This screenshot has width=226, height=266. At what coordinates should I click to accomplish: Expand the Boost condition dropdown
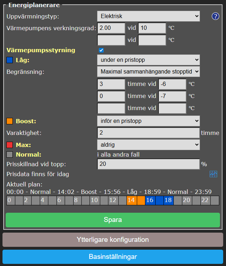click(x=148, y=121)
